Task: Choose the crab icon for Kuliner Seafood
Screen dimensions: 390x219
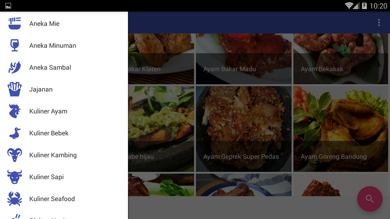Action: point(15,199)
